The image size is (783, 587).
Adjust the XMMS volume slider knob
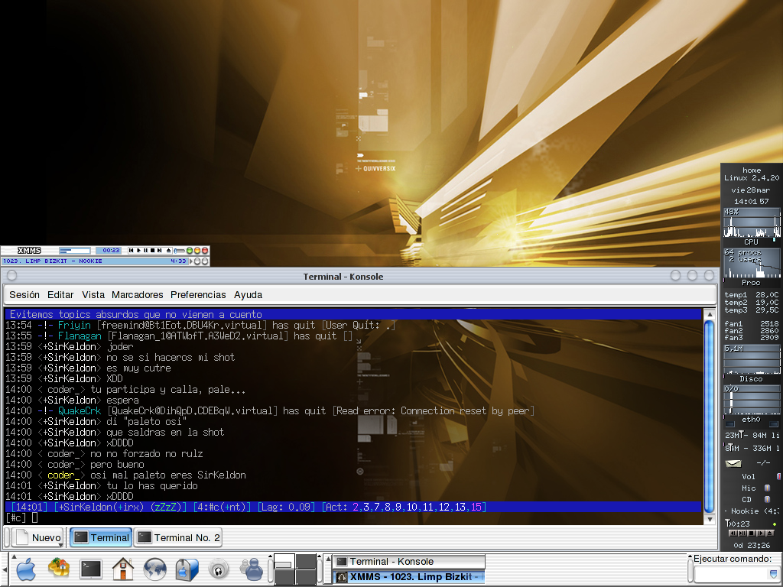pyautogui.click(x=176, y=251)
